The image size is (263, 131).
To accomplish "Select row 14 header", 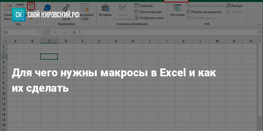I will click(4, 114).
